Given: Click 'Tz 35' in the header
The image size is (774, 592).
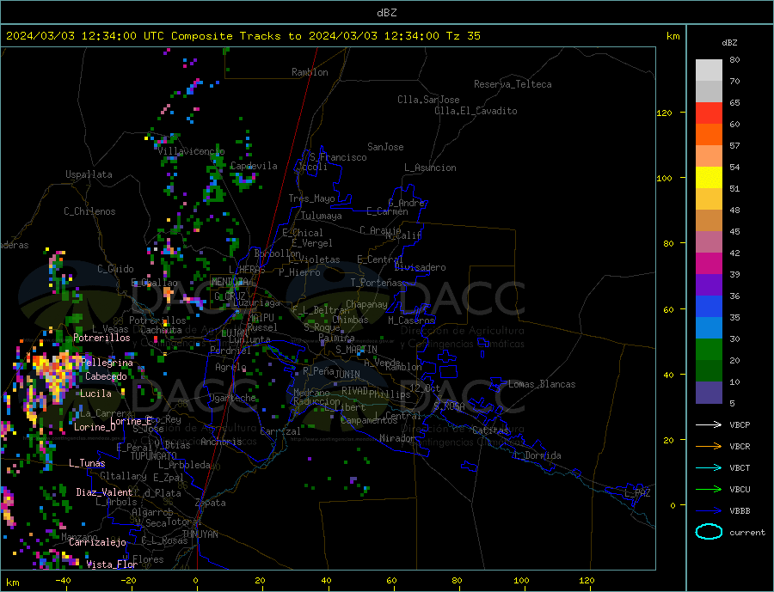Looking at the screenshot, I should tap(463, 36).
